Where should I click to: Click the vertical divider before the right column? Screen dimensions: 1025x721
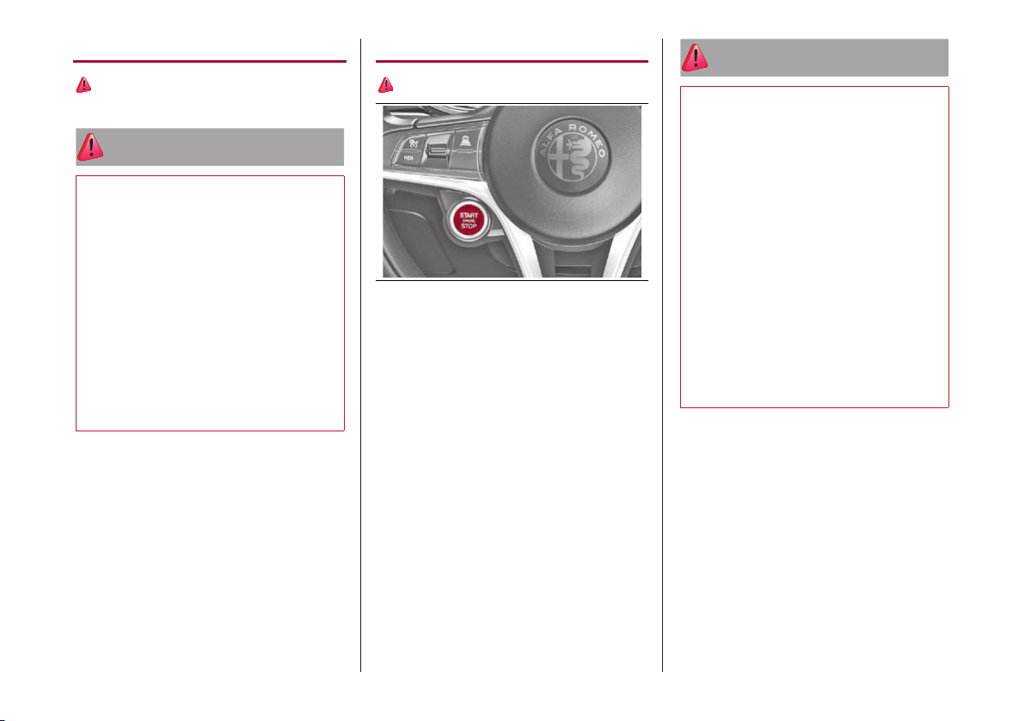(663, 355)
